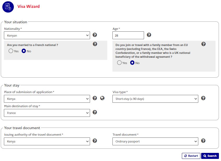Show help for married to French national question
The image size is (221, 161).
pos(95,44)
